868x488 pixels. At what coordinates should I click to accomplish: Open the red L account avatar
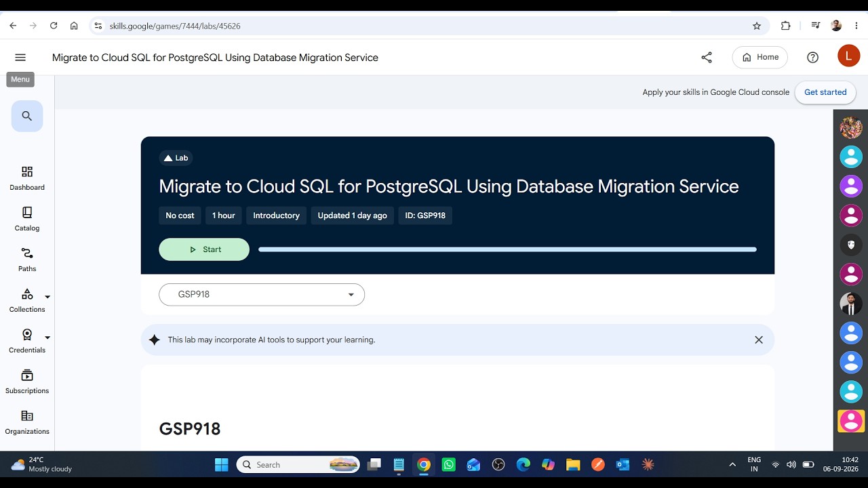click(x=848, y=56)
